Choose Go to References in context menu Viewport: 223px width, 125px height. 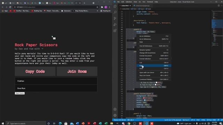coord(154,39)
